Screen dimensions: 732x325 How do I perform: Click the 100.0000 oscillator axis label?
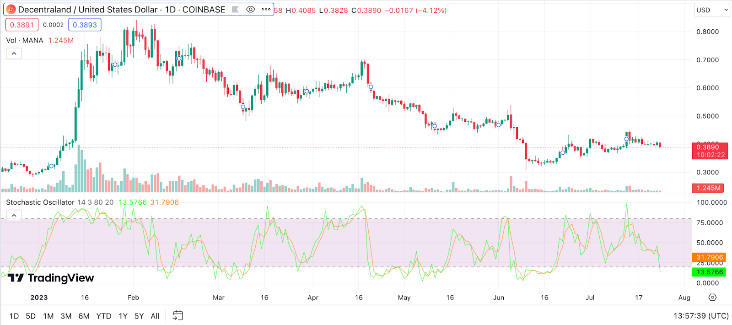click(712, 202)
